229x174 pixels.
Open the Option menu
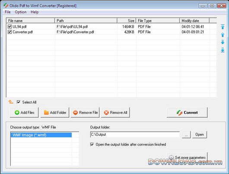click(21, 12)
